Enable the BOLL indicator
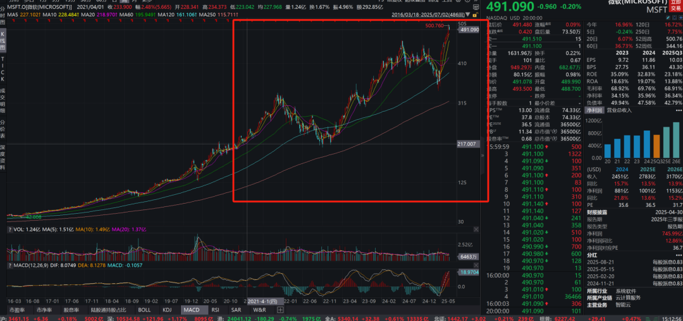 pyautogui.click(x=144, y=310)
